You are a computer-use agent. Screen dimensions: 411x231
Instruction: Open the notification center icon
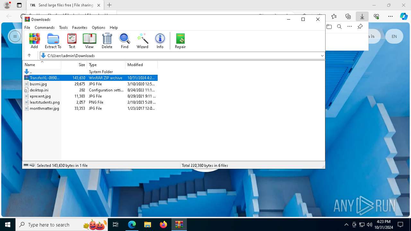(400, 225)
